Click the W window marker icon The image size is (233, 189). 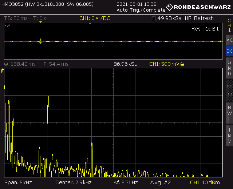tap(7, 25)
